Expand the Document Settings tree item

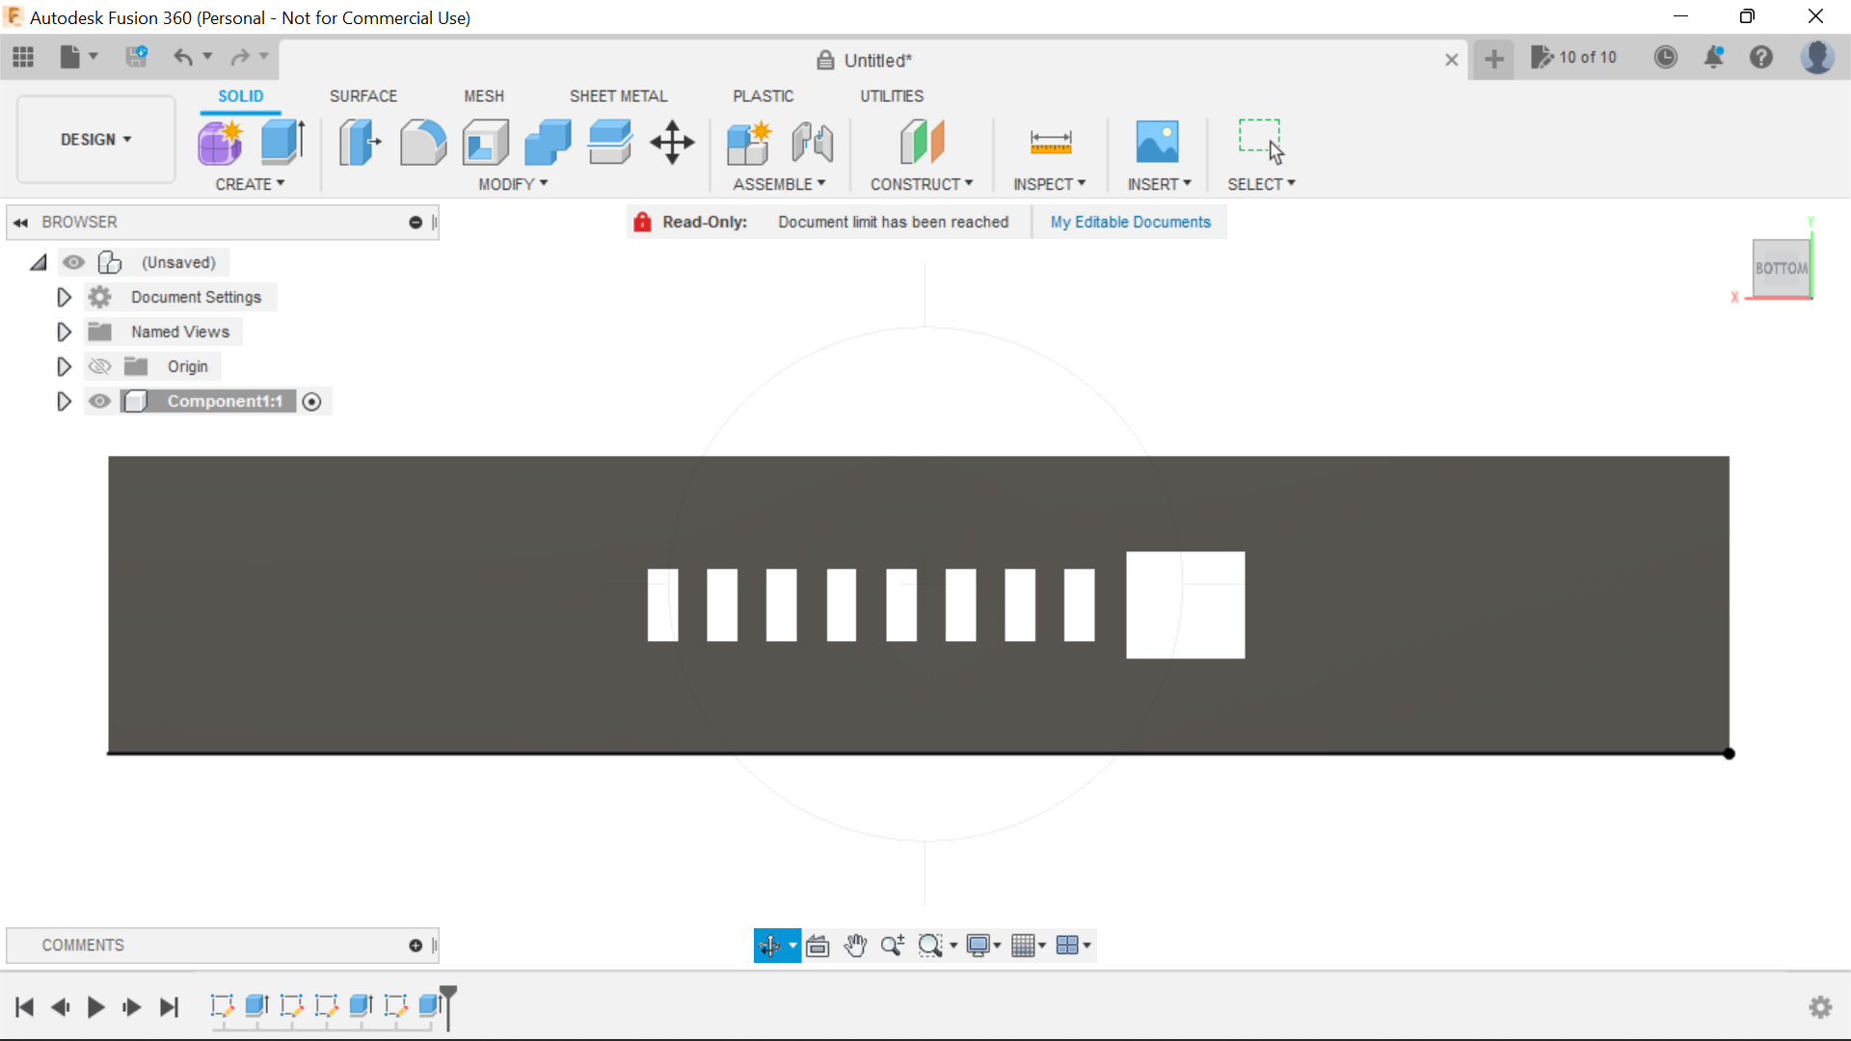[x=64, y=297]
